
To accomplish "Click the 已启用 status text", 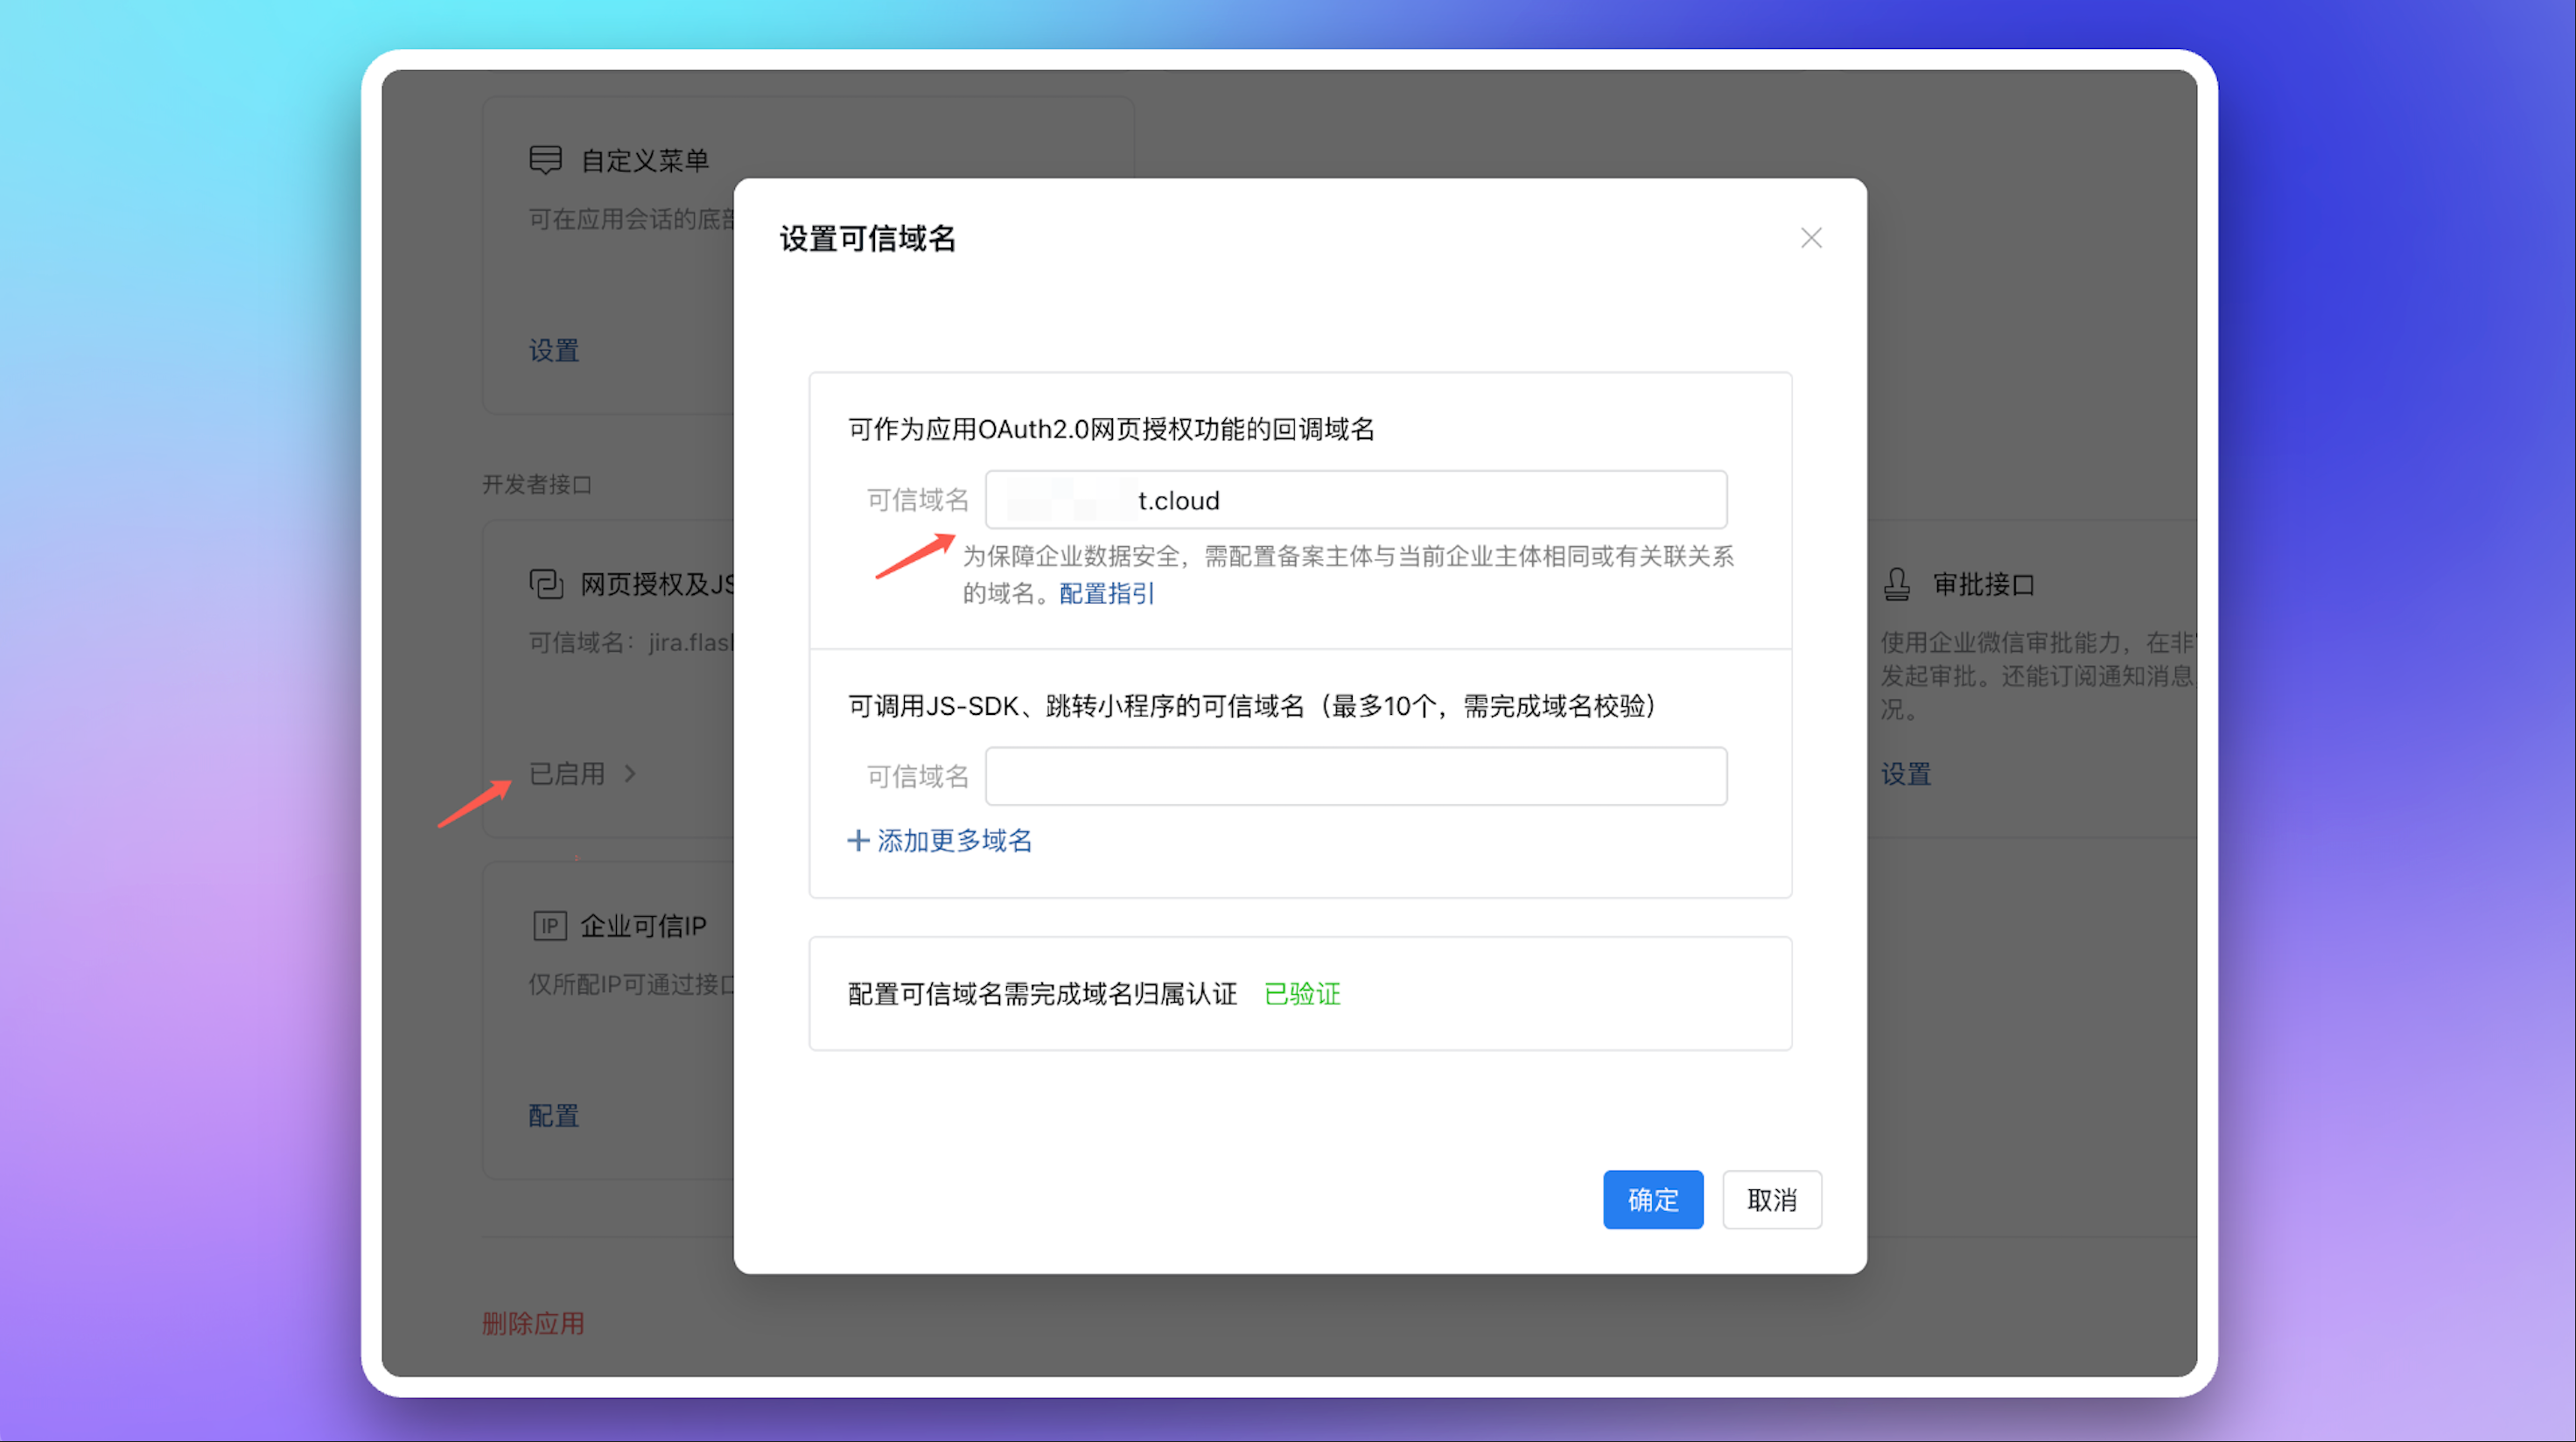I will click(566, 773).
